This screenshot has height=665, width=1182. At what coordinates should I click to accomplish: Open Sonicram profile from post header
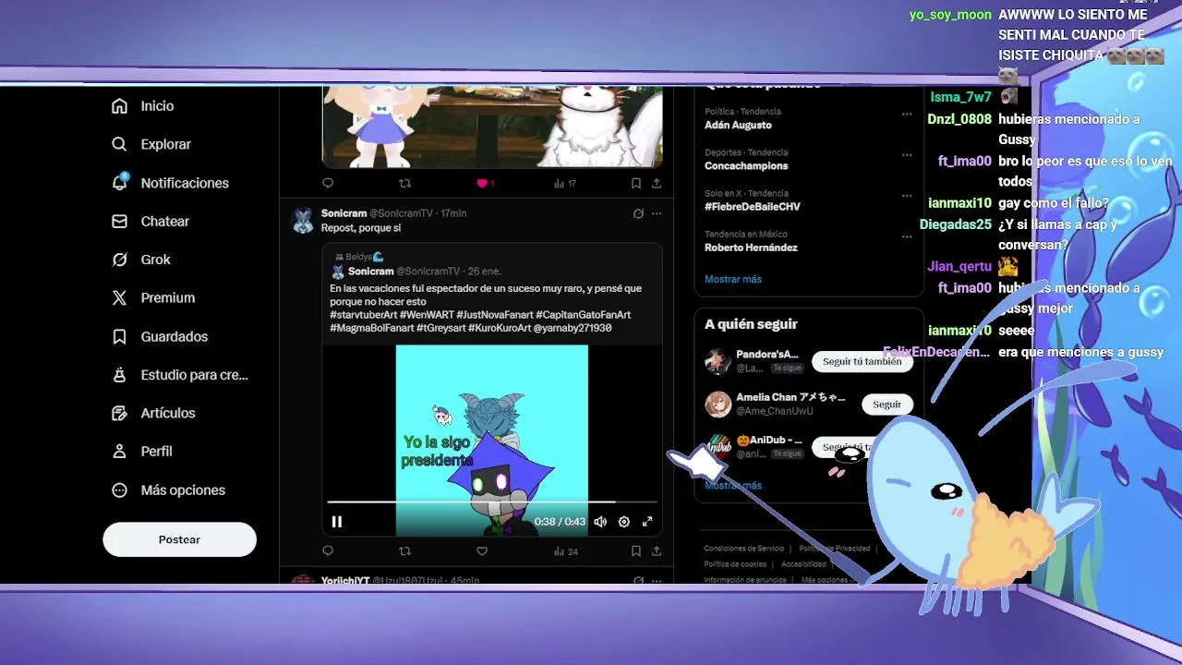[x=344, y=213]
